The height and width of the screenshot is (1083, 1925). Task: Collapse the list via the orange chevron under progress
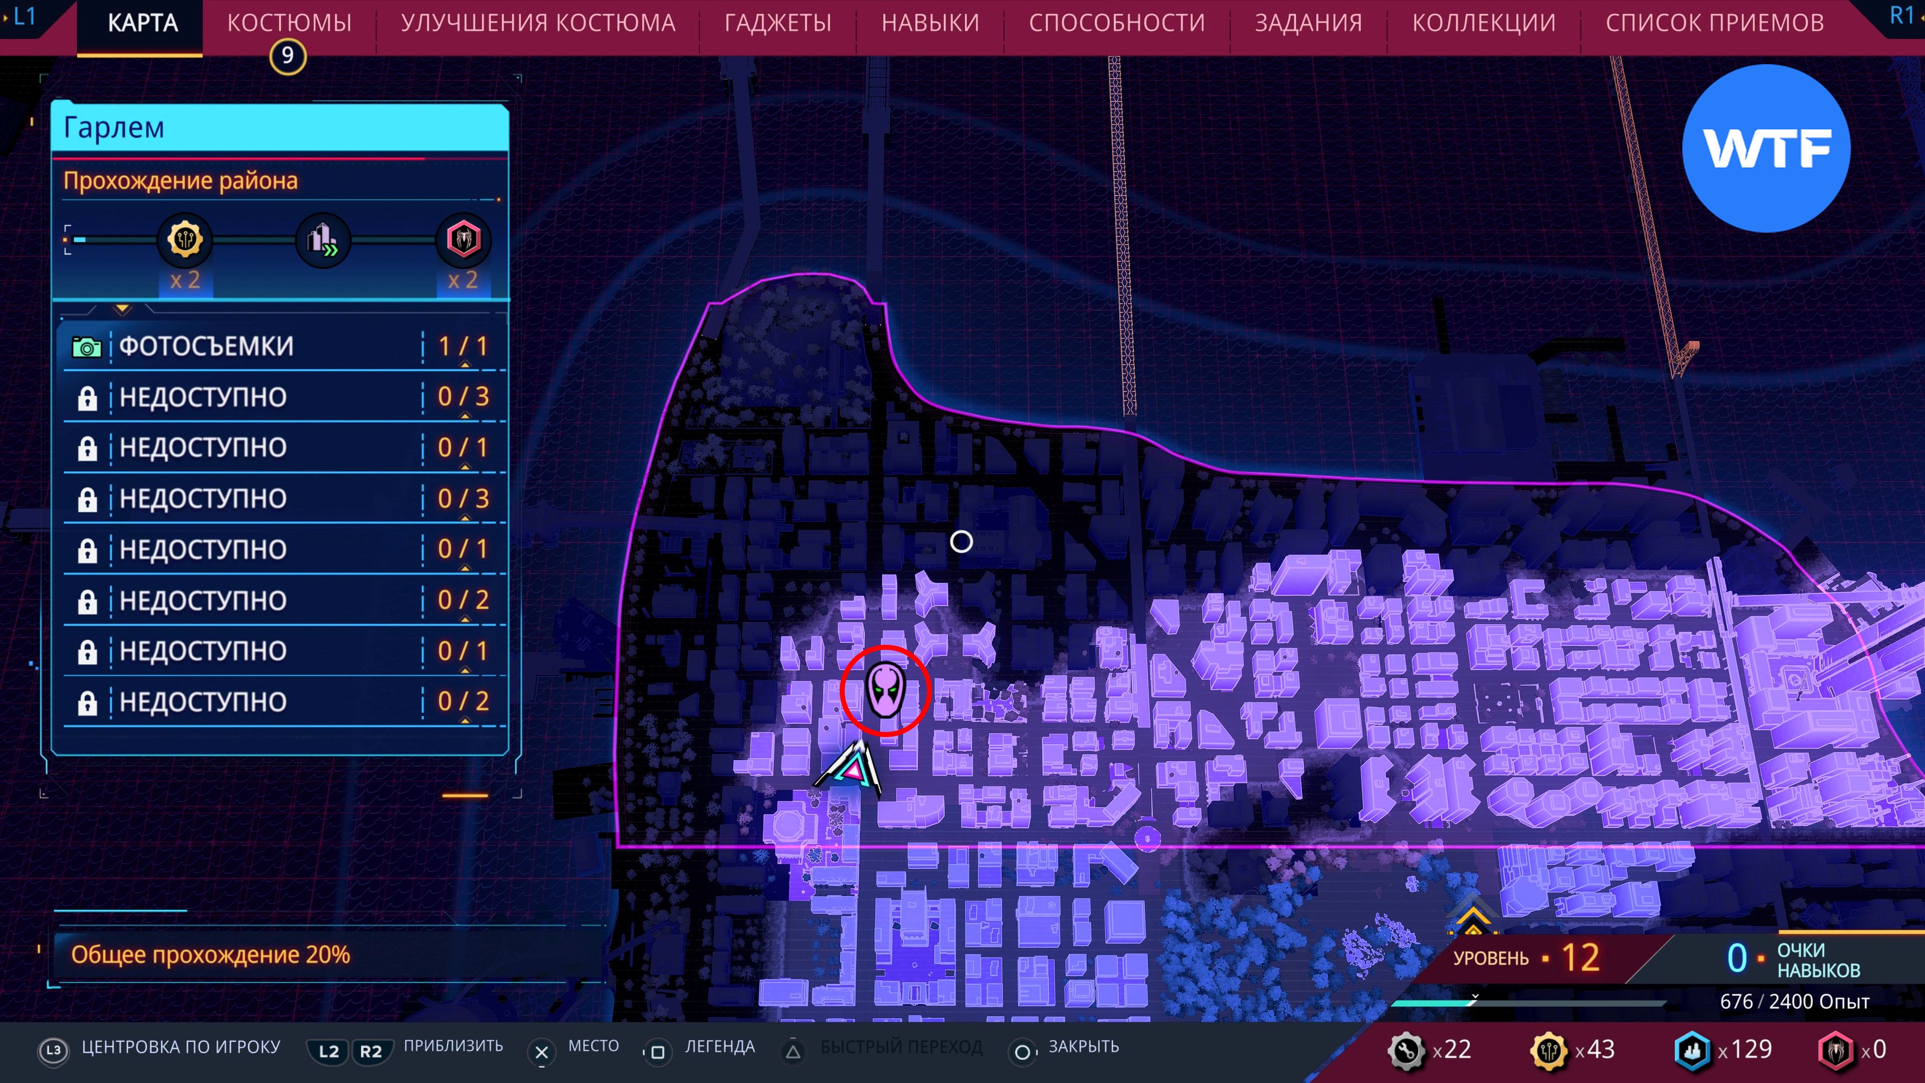point(122,309)
